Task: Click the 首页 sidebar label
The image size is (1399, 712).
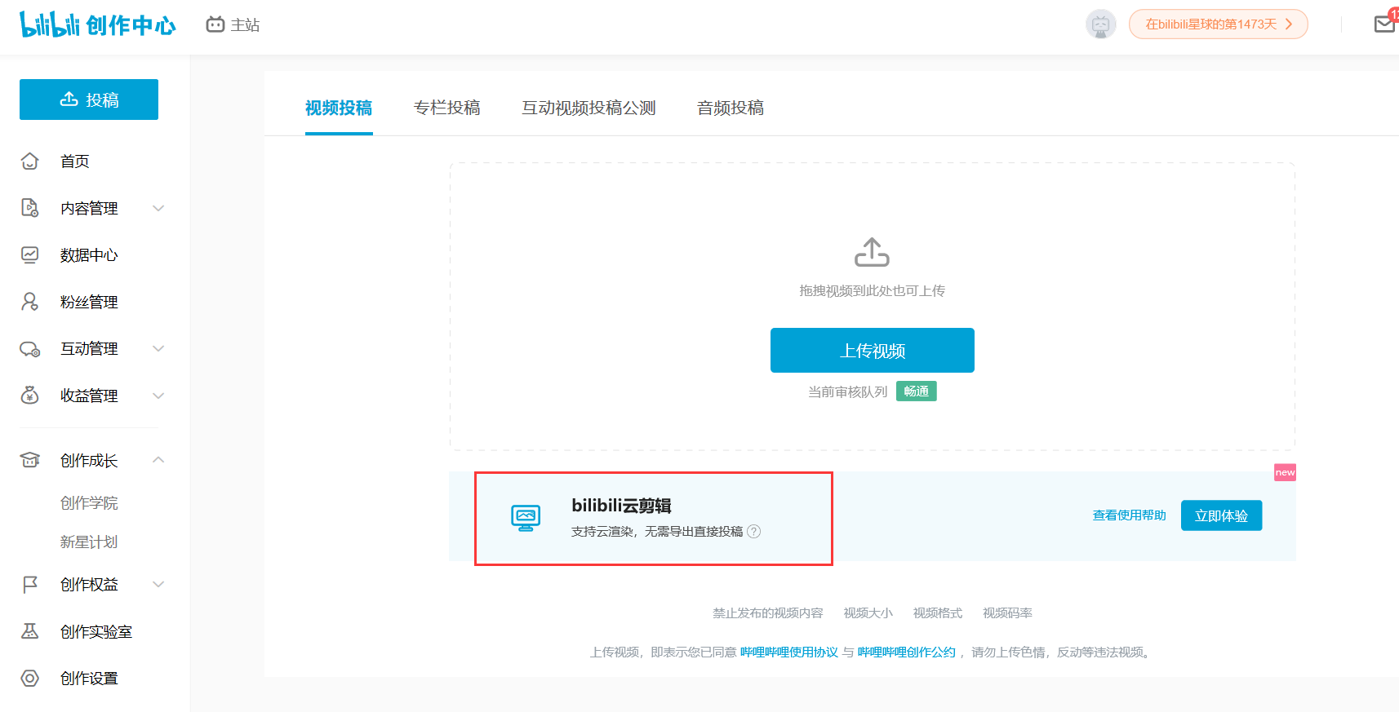Action: [x=75, y=161]
